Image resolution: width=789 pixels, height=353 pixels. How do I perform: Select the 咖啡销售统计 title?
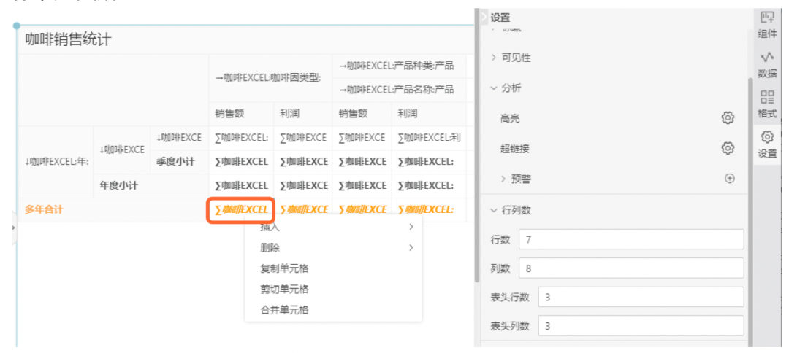pyautogui.click(x=68, y=39)
